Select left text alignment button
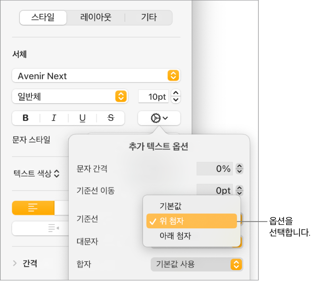 click(33, 208)
